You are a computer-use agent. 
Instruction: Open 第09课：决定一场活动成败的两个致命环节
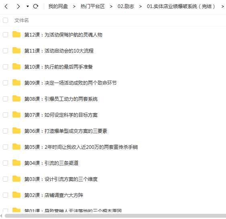[x=71, y=83]
